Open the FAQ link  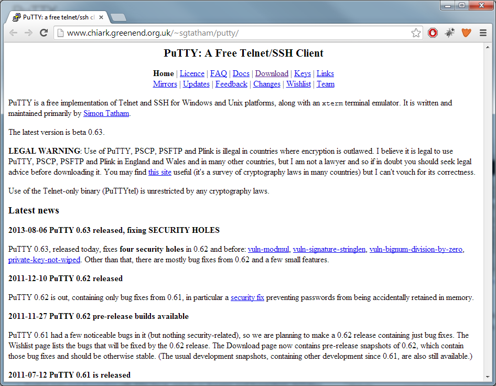(x=219, y=73)
